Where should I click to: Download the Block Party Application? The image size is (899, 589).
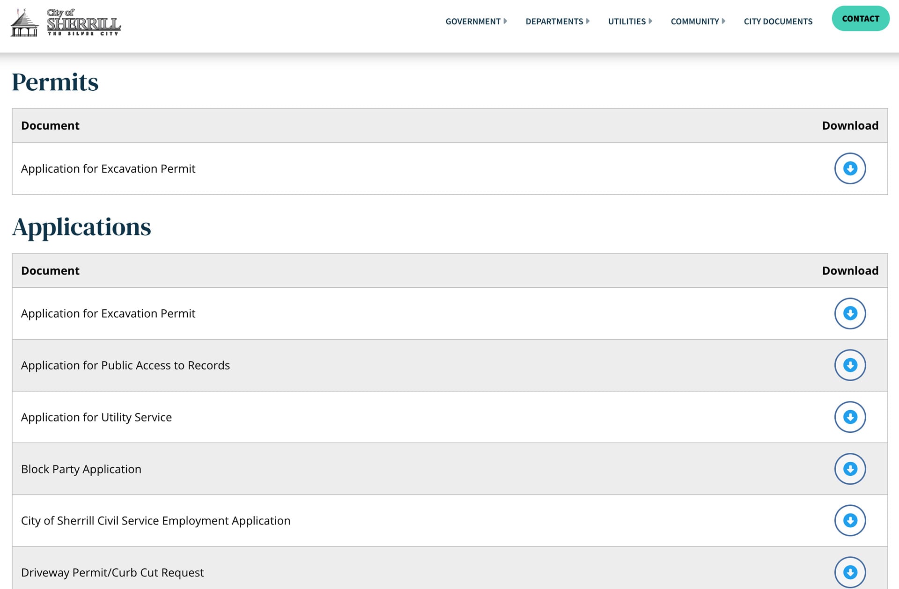click(850, 468)
